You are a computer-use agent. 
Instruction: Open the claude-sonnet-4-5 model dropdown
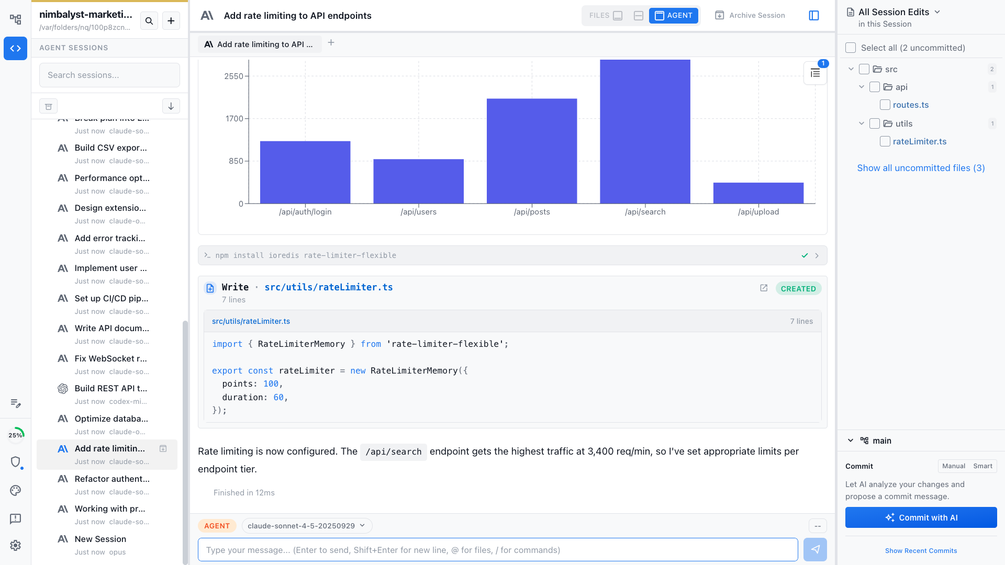click(307, 526)
